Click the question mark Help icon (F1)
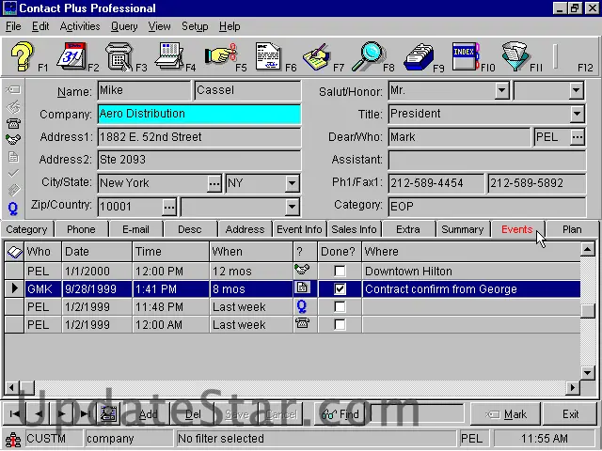The width and height of the screenshot is (602, 451). click(x=23, y=56)
